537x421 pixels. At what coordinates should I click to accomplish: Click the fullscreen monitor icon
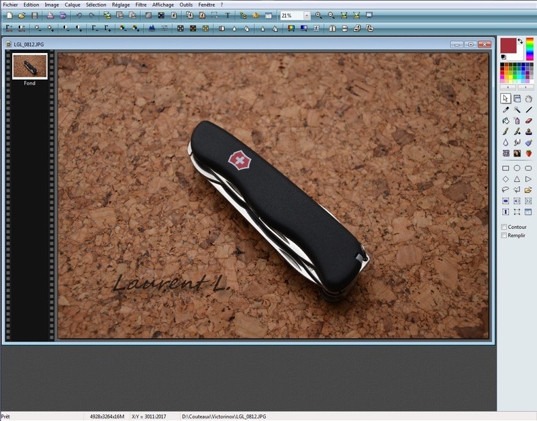pyautogui.click(x=369, y=15)
